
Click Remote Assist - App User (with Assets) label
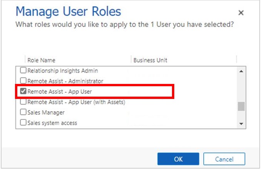point(76,102)
